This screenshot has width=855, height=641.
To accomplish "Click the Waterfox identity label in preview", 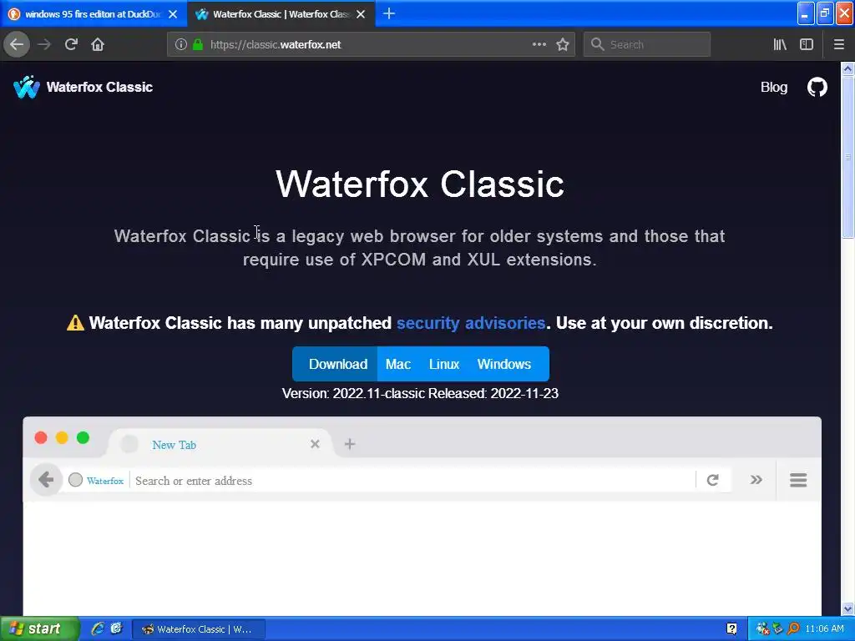I will 104,481.
